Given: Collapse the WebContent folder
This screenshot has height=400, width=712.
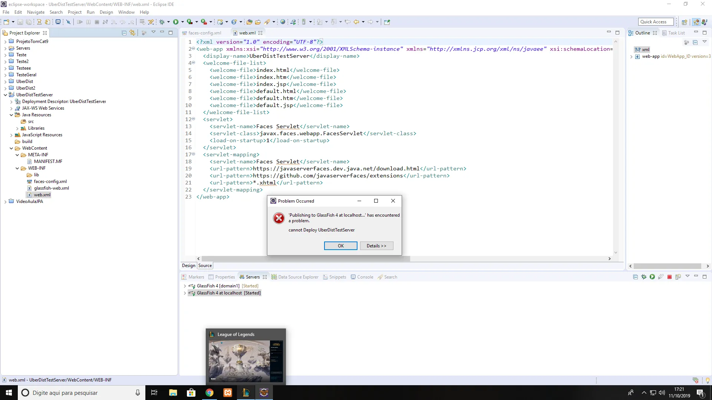Looking at the screenshot, I should tap(11, 148).
